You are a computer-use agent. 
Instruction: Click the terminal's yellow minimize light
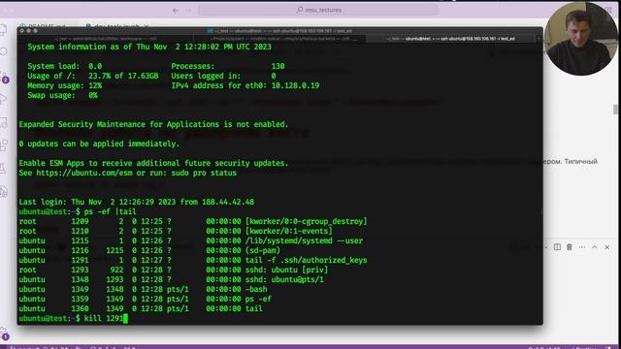tap(28, 30)
